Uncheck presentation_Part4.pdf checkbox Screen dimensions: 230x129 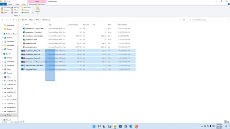22,58
